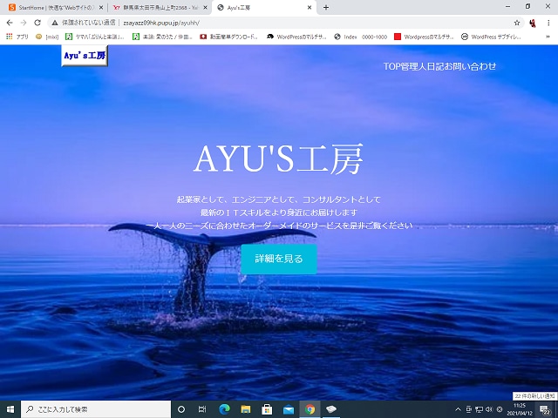Open the WordPress サブディレ bookmark

(491, 37)
